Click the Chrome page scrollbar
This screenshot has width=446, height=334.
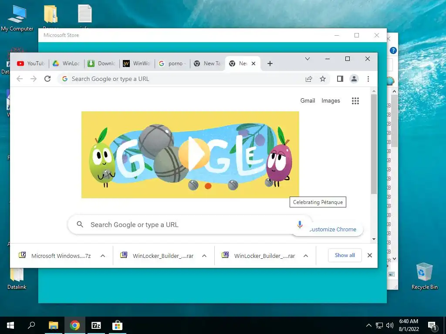point(374,144)
